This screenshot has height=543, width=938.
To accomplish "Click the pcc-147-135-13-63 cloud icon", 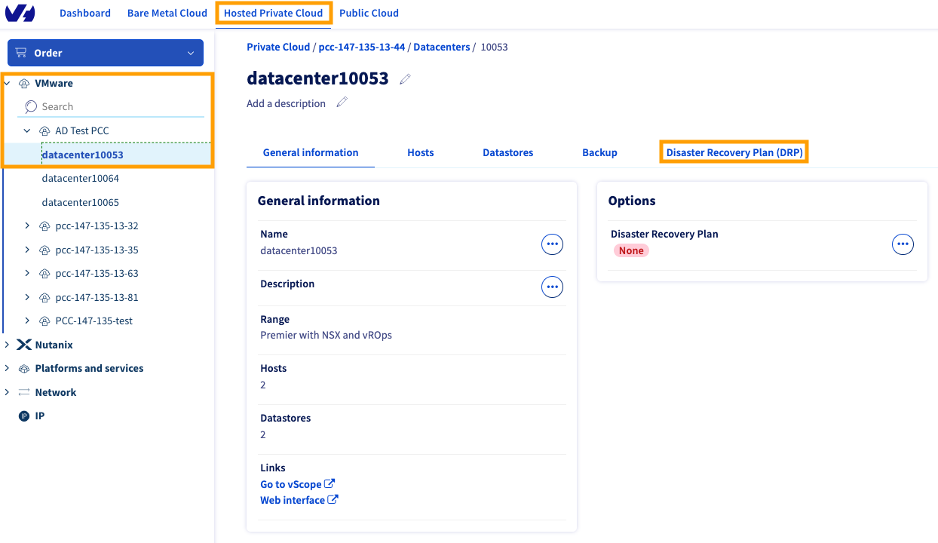I will click(44, 273).
